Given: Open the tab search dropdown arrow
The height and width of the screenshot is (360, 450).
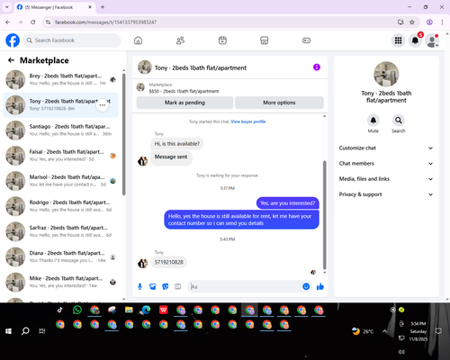Looking at the screenshot, I should click(7, 7).
